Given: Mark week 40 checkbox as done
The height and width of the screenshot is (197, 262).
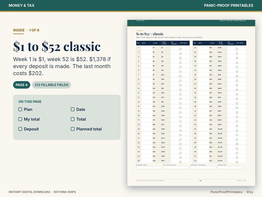Looking at the screenshot, I should tap(237, 108).
